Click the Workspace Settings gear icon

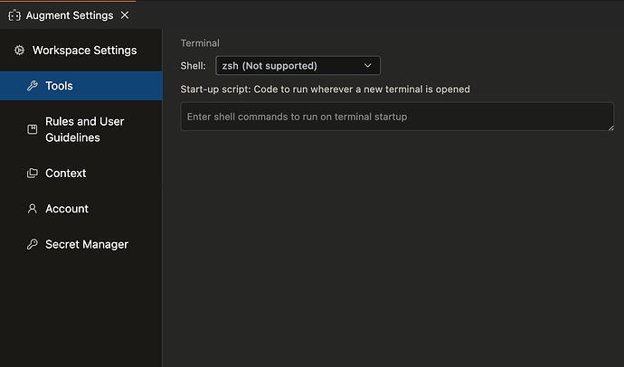[19, 51]
